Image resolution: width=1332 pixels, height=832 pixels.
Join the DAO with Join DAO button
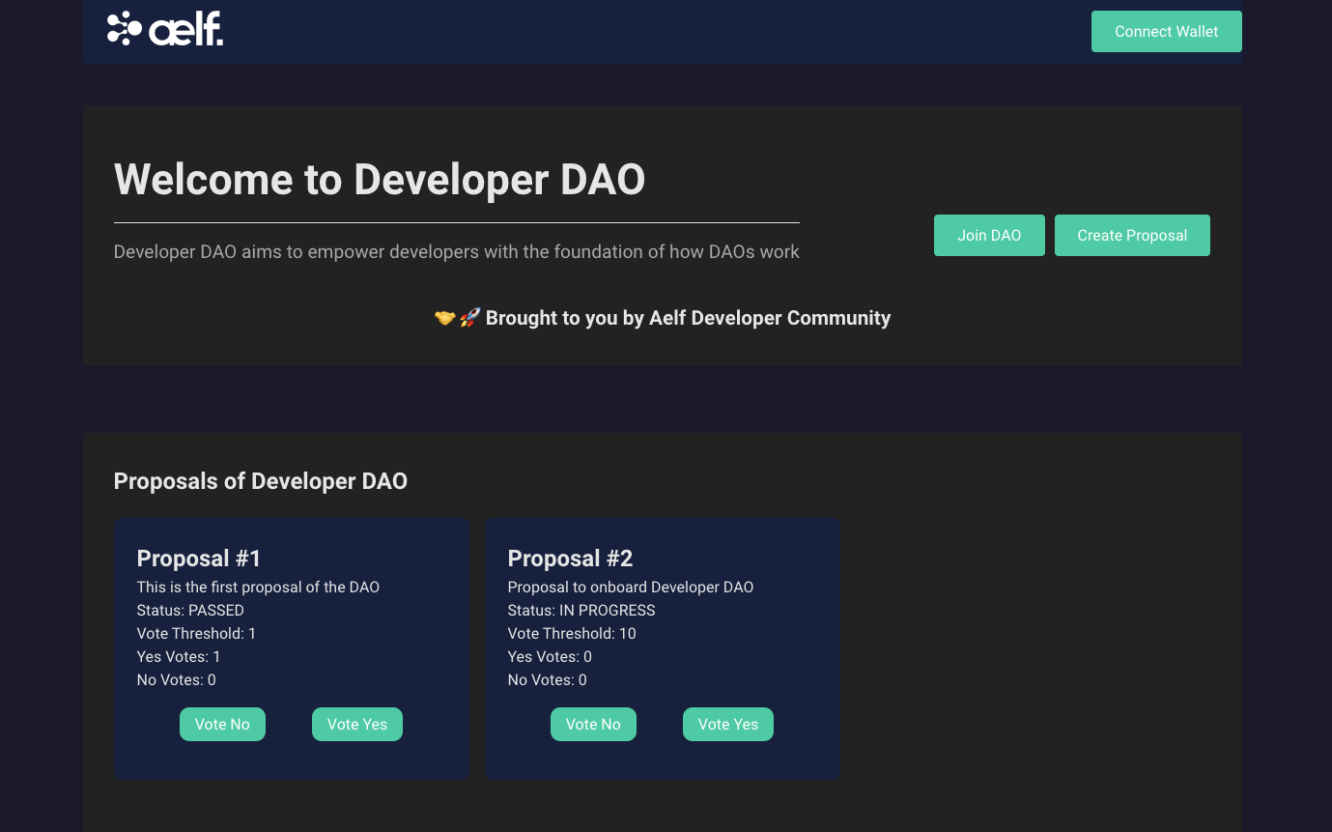[989, 236]
